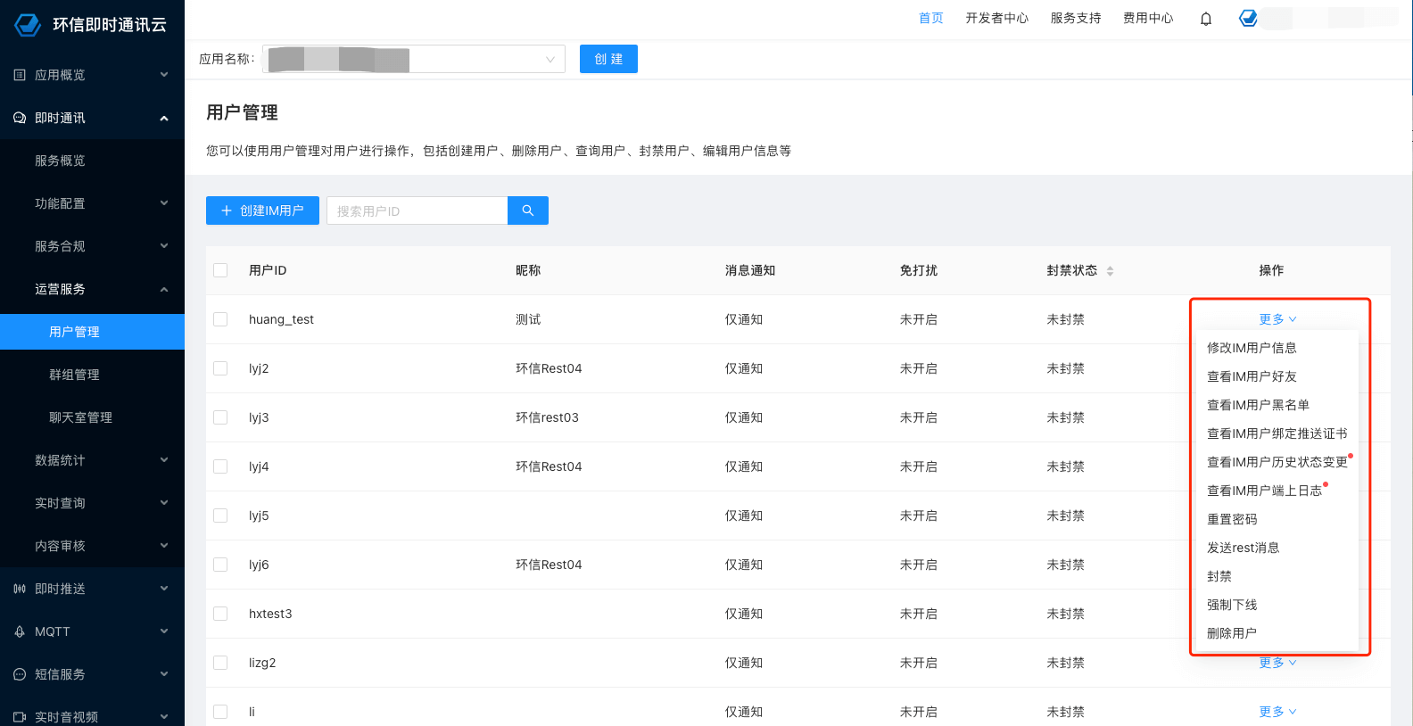Open 开发者中心 link
The width and height of the screenshot is (1413, 726).
(x=997, y=18)
